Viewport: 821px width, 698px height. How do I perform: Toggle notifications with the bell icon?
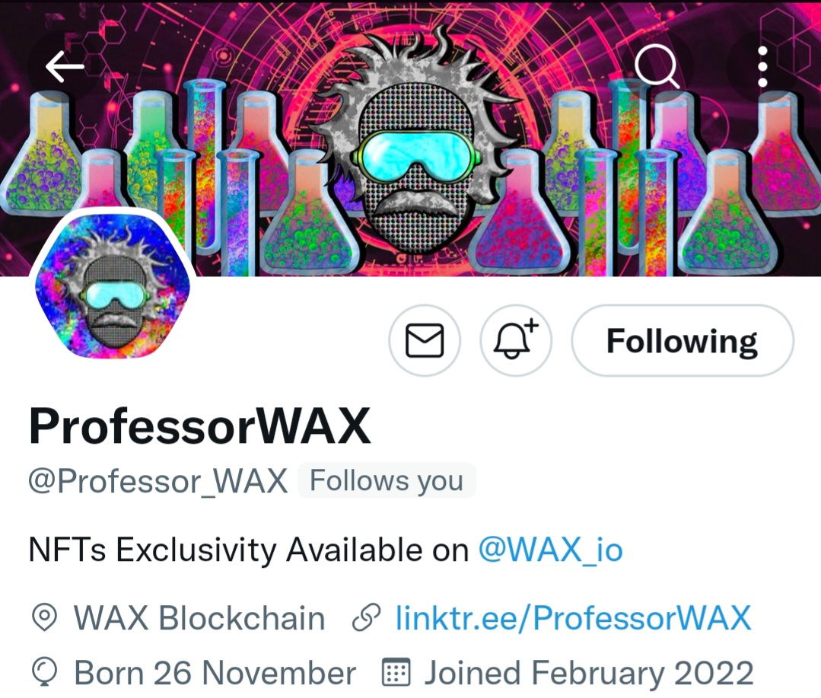(516, 340)
